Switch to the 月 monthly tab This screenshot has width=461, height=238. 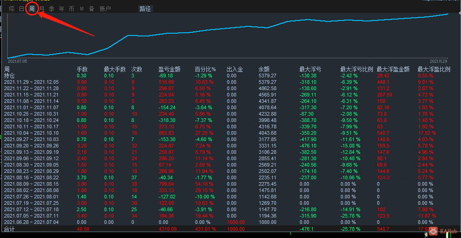(42, 9)
